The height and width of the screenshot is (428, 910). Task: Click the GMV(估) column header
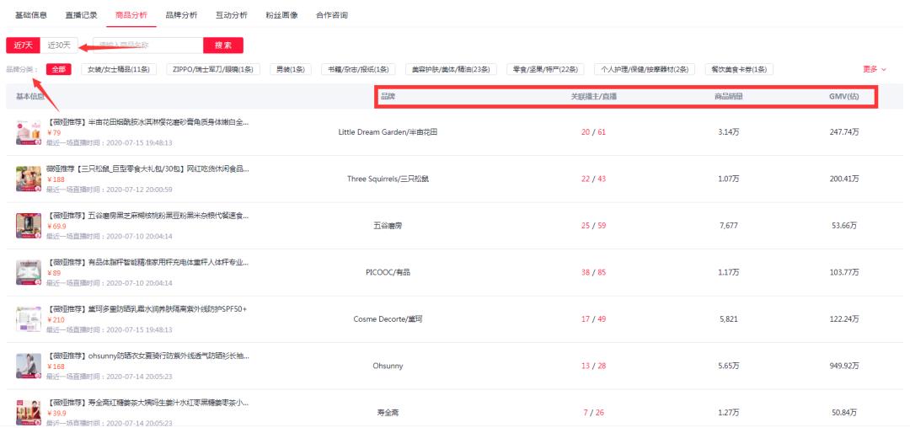pos(843,96)
